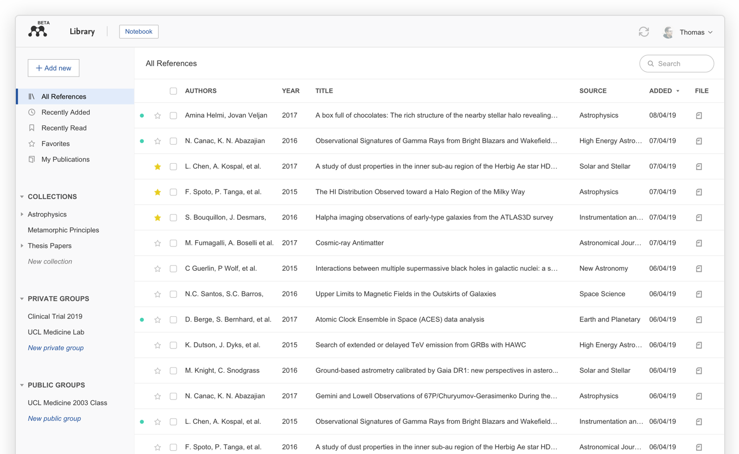Screen dimensions: 739x454
Task: Star the box full of chocolates reference
Action: [x=158, y=116]
